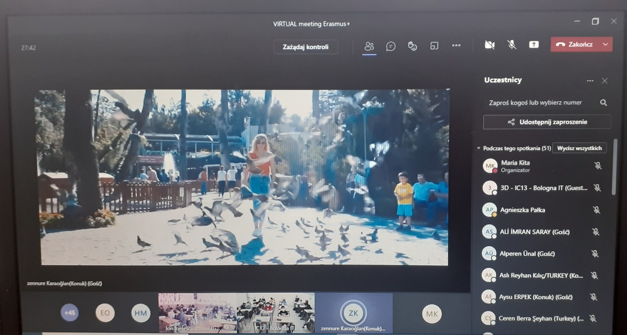627x335 pixels.
Task: Open the more actions ellipsis in toolbar
Action: click(x=456, y=45)
